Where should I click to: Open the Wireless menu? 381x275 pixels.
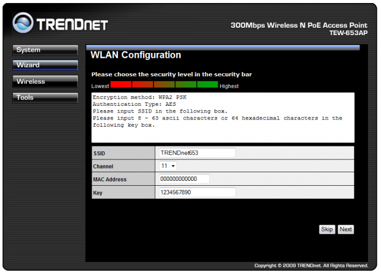point(45,82)
